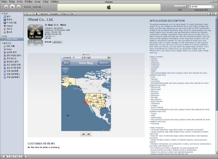The width and height of the screenshot is (218, 159).
Task: Switch to grid view button
Action: coord(180,7)
